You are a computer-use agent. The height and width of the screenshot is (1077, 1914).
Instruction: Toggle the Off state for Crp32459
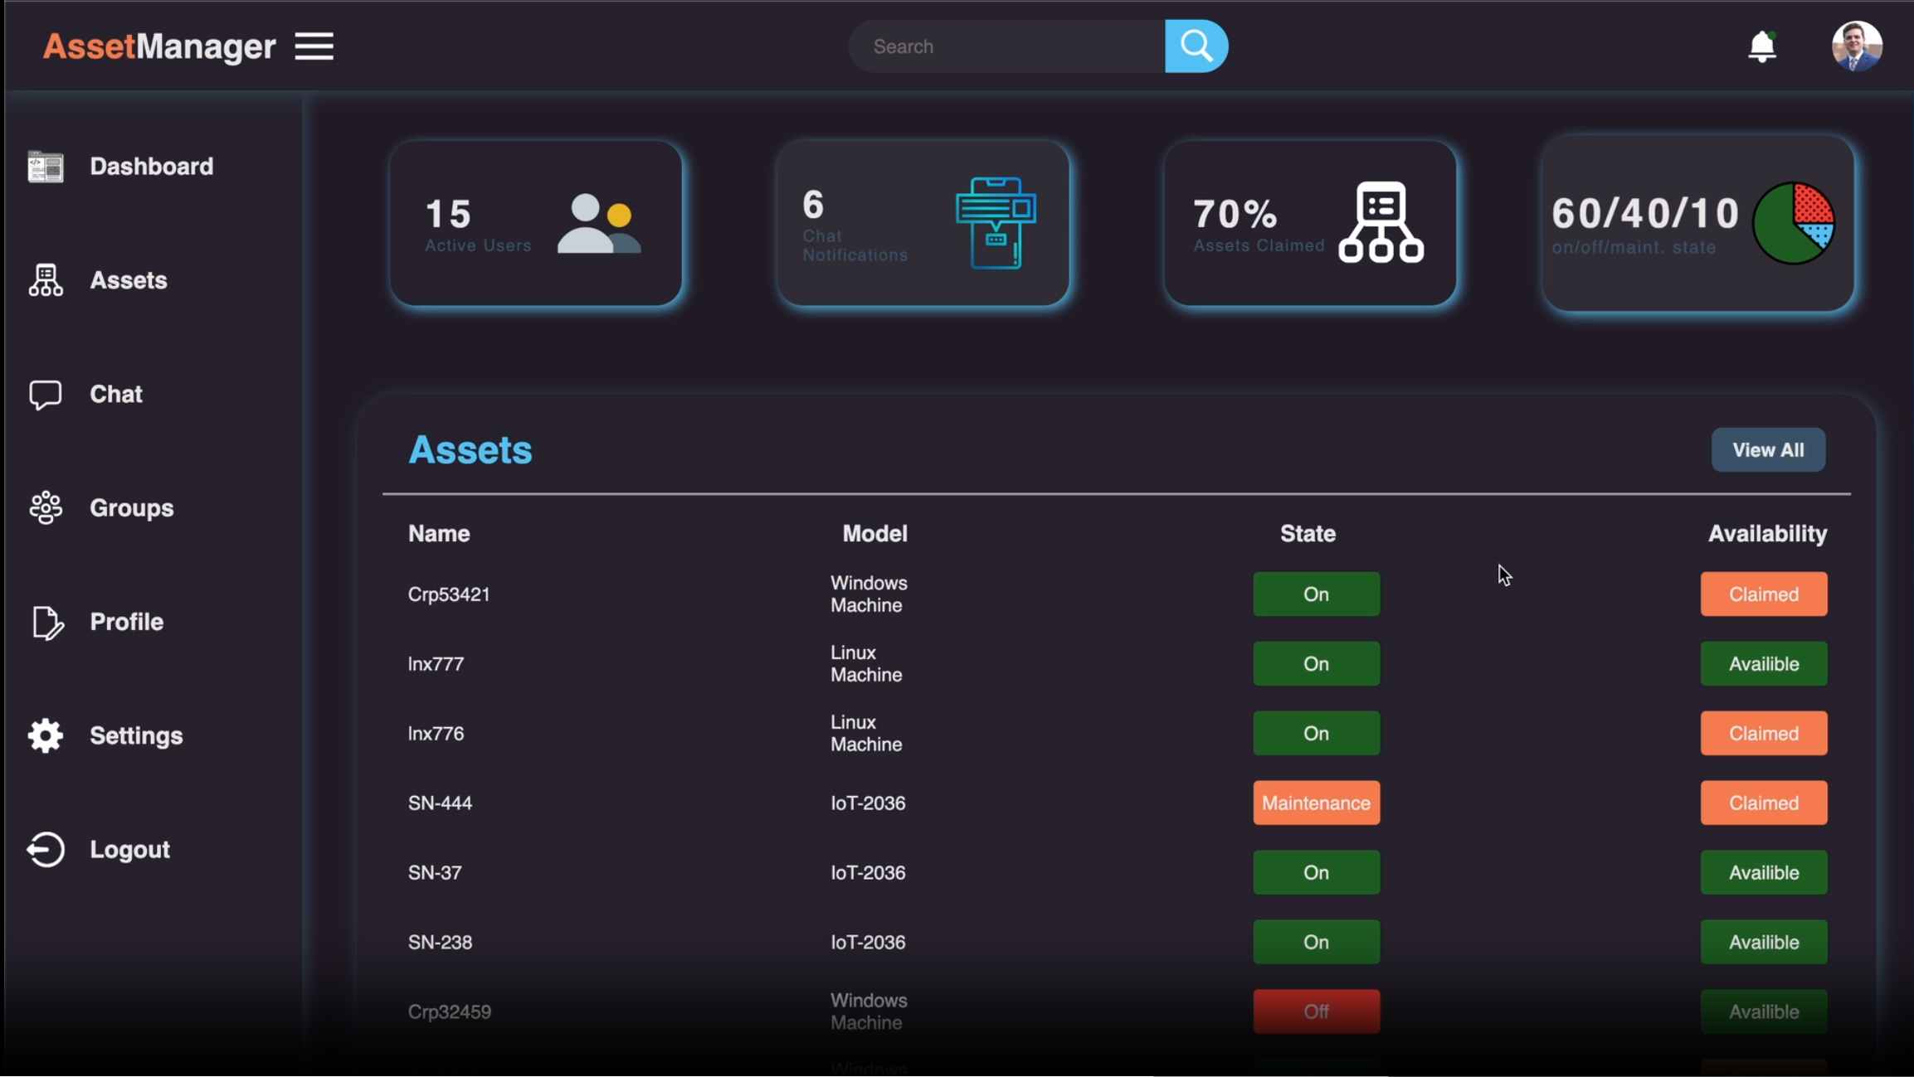[1316, 1012]
